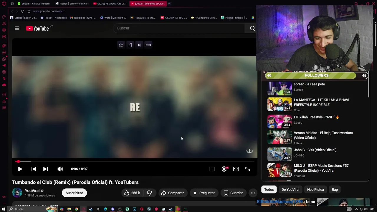
Task: Dislike the video
Action: (x=150, y=193)
